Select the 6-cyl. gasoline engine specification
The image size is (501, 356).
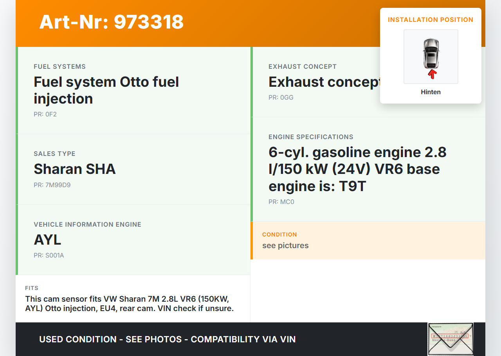point(357,169)
